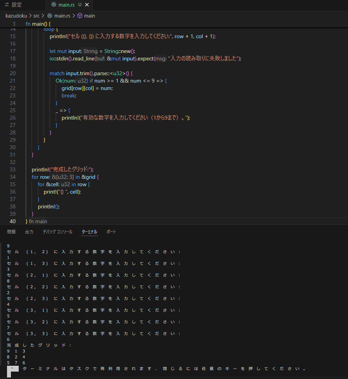The width and height of the screenshot is (348, 379).
Task: Click the settings sliders icon on 設定 tab
Action: 7,5
